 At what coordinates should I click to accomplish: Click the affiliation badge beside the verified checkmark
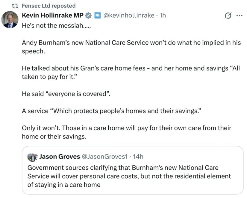(98, 16)
